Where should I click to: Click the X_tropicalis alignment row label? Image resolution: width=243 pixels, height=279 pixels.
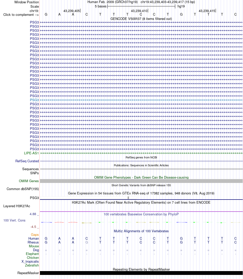[x=30, y=262]
